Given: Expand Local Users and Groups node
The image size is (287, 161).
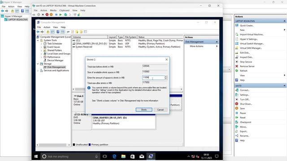Looking at the screenshot, I should 41,54.
